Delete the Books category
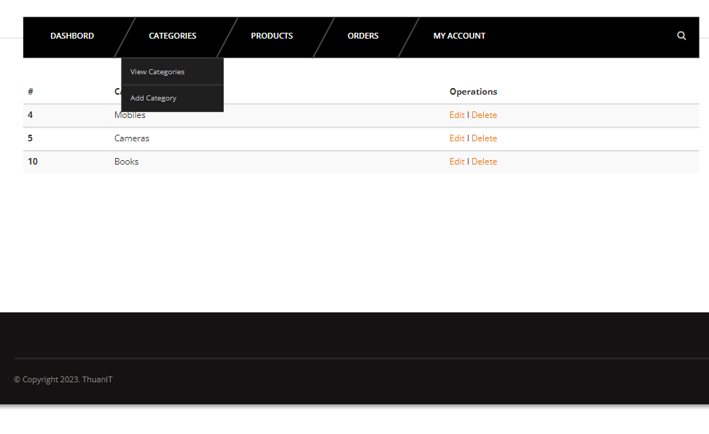This screenshot has width=709, height=434. (484, 161)
